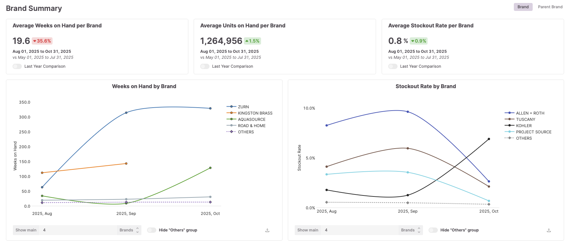Viewport: 571px width, 243px height.
Task: Click ZURN's September data point
Action: 126,113
